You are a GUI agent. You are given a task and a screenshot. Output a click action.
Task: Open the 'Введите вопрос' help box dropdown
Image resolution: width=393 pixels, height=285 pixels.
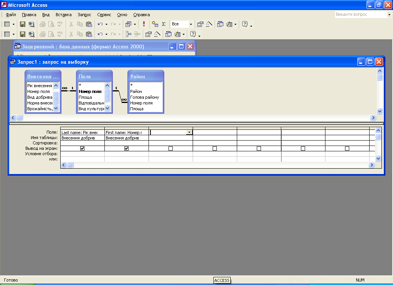[389, 15]
